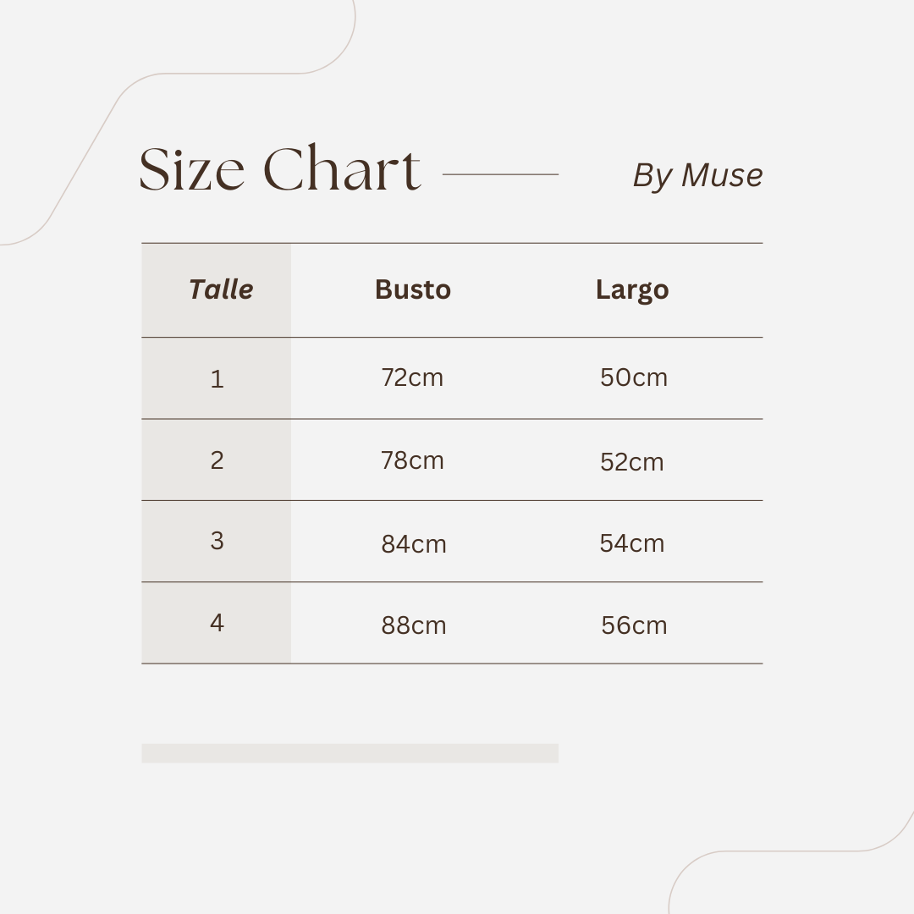Image resolution: width=914 pixels, height=914 pixels.
Task: Click the 50cm length value
Action: (x=634, y=377)
